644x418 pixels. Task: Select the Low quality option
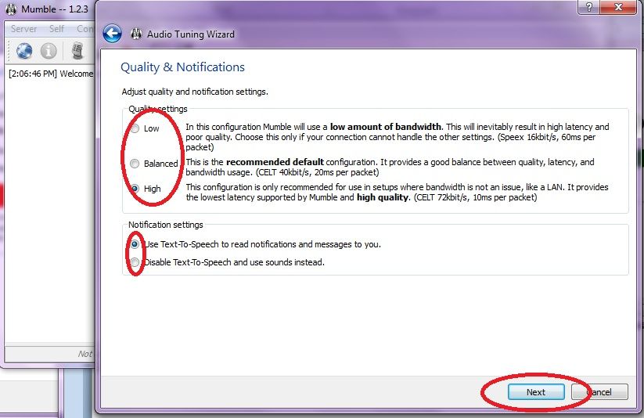[x=135, y=128]
